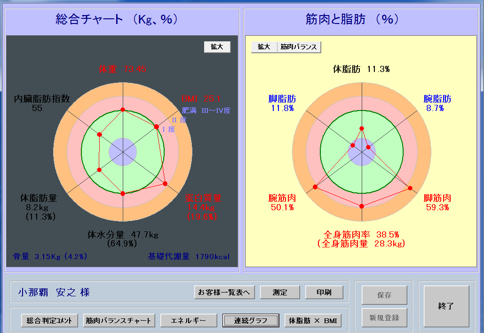Select 腕脂肪 8.7% label
Image resolution: width=484 pixels, height=333 pixels.
(437, 103)
